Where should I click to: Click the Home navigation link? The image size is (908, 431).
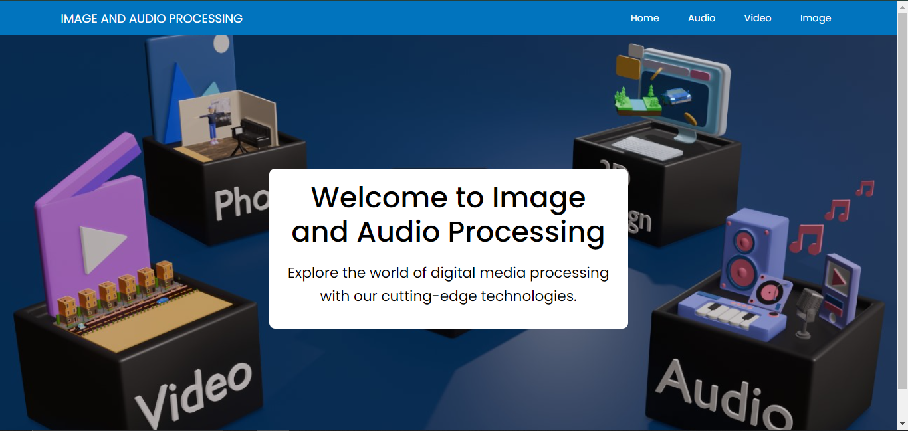coord(645,18)
